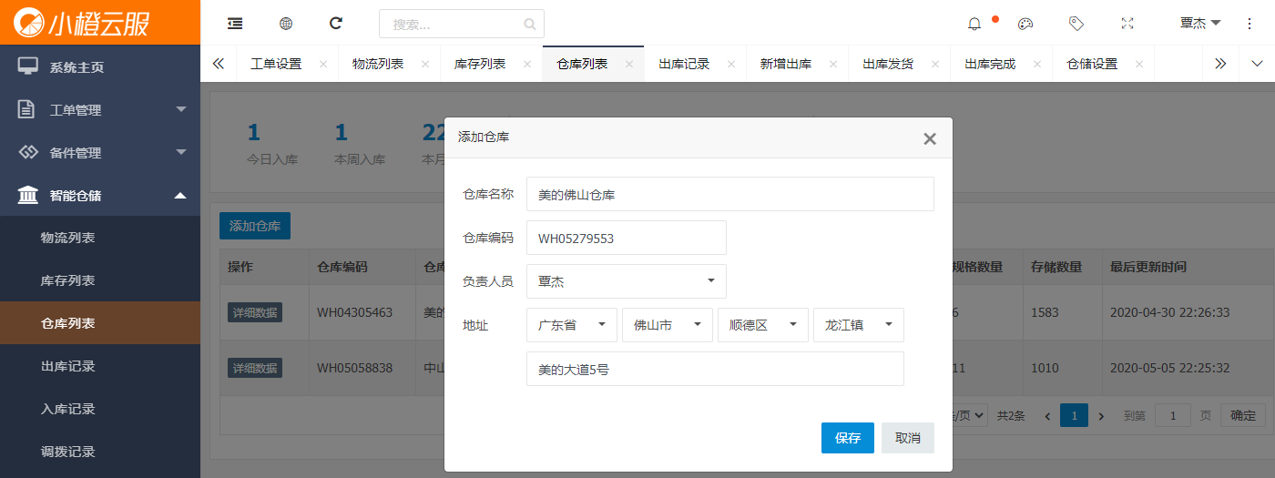Save the new warehouse with 保存
Screen dimensions: 1275x478
(x=848, y=438)
